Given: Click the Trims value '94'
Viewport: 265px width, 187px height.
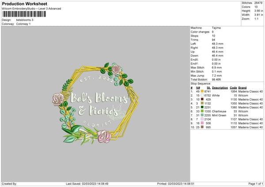Looking at the screenshot, I should click(213, 40).
